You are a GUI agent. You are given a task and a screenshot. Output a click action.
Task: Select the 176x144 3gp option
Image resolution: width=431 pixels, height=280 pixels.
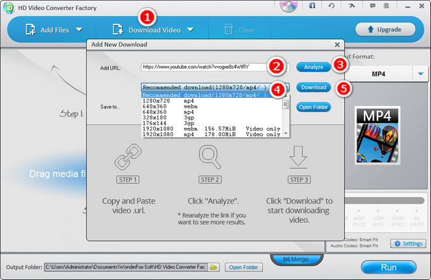[x=212, y=123]
